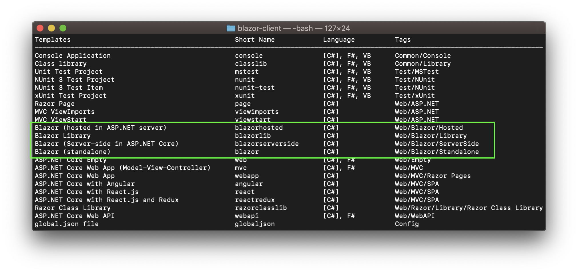Click 'ASP.NET Core with Angular' template name
The height and width of the screenshot is (273, 578).
pos(85,184)
